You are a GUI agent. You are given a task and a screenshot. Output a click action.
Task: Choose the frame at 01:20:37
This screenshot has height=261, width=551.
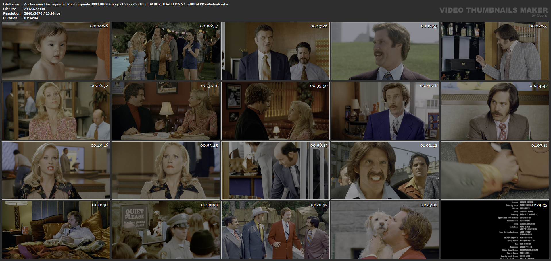275,230
